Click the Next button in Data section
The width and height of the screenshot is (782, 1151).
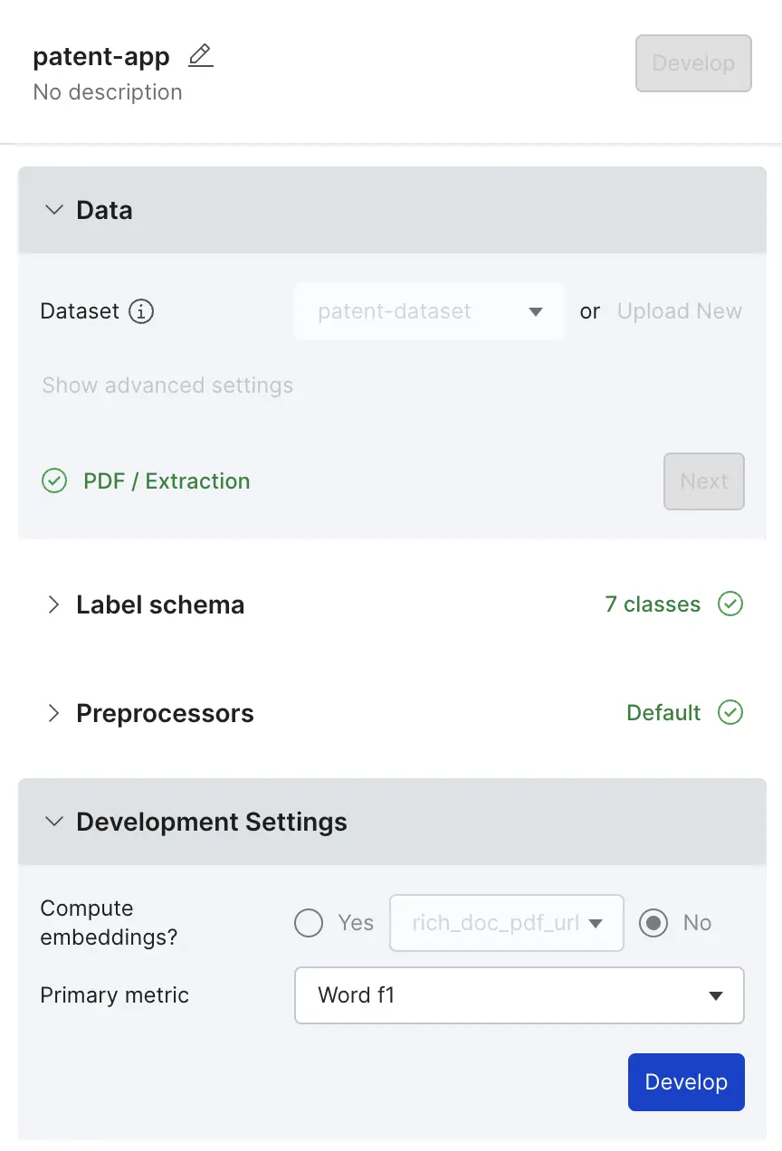click(x=704, y=481)
